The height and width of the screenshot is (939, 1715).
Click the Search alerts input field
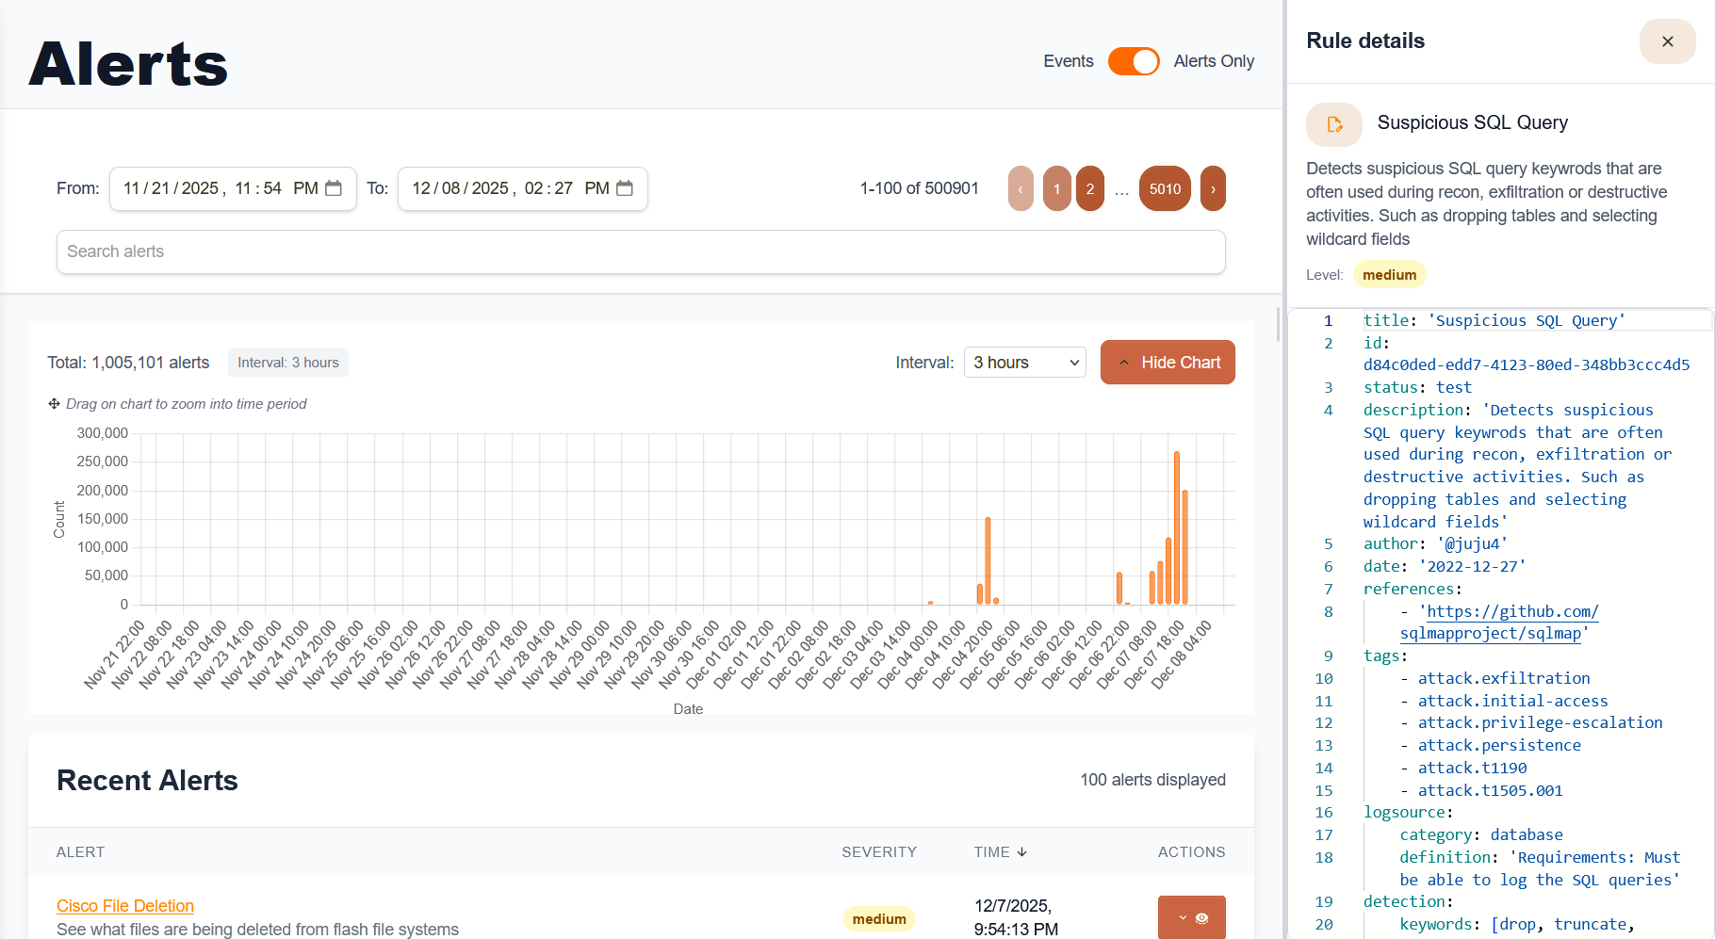[x=641, y=251]
